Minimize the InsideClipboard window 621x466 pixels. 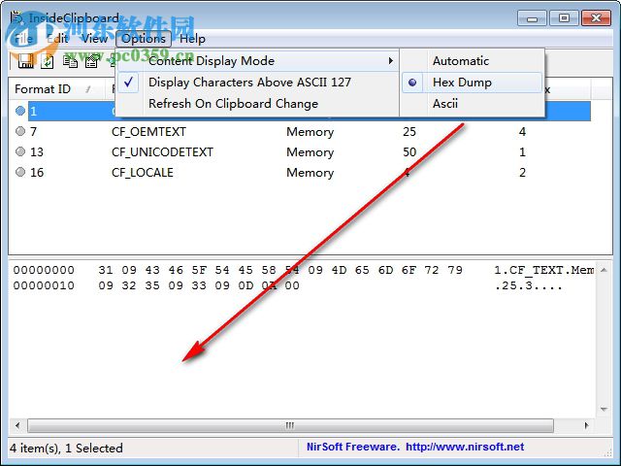(532, 17)
